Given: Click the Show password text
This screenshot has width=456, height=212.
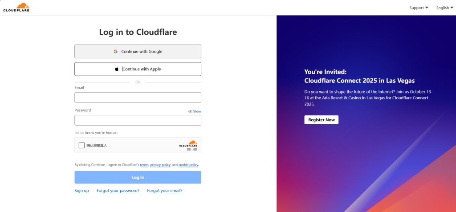Looking at the screenshot, I should coord(197,111).
